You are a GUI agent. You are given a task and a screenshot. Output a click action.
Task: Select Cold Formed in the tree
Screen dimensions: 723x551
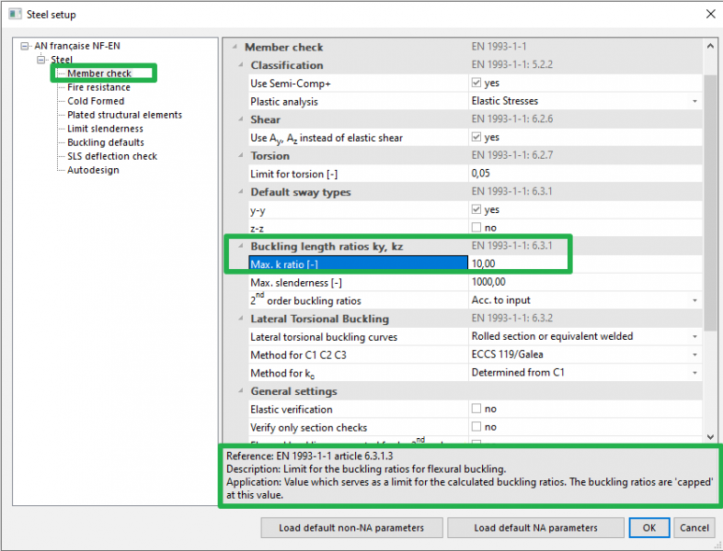tap(96, 101)
